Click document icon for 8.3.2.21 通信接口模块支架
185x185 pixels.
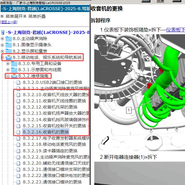tap(18, 169)
